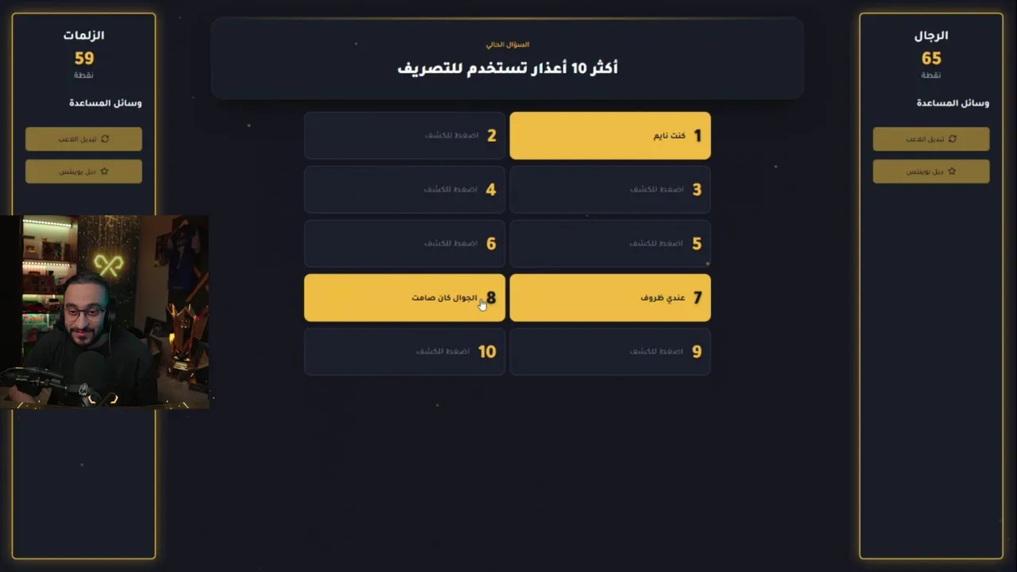Reveal hidden answer number 10
This screenshot has width=1017, height=572.
tap(404, 351)
